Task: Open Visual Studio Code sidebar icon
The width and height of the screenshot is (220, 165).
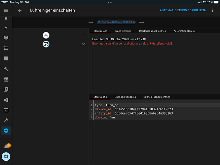Action: (x=6, y=100)
